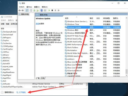Image resolution: width=128 pixels, height=96 pixels.
Task: Select the XLServicePlatform service
Action: (93, 71)
